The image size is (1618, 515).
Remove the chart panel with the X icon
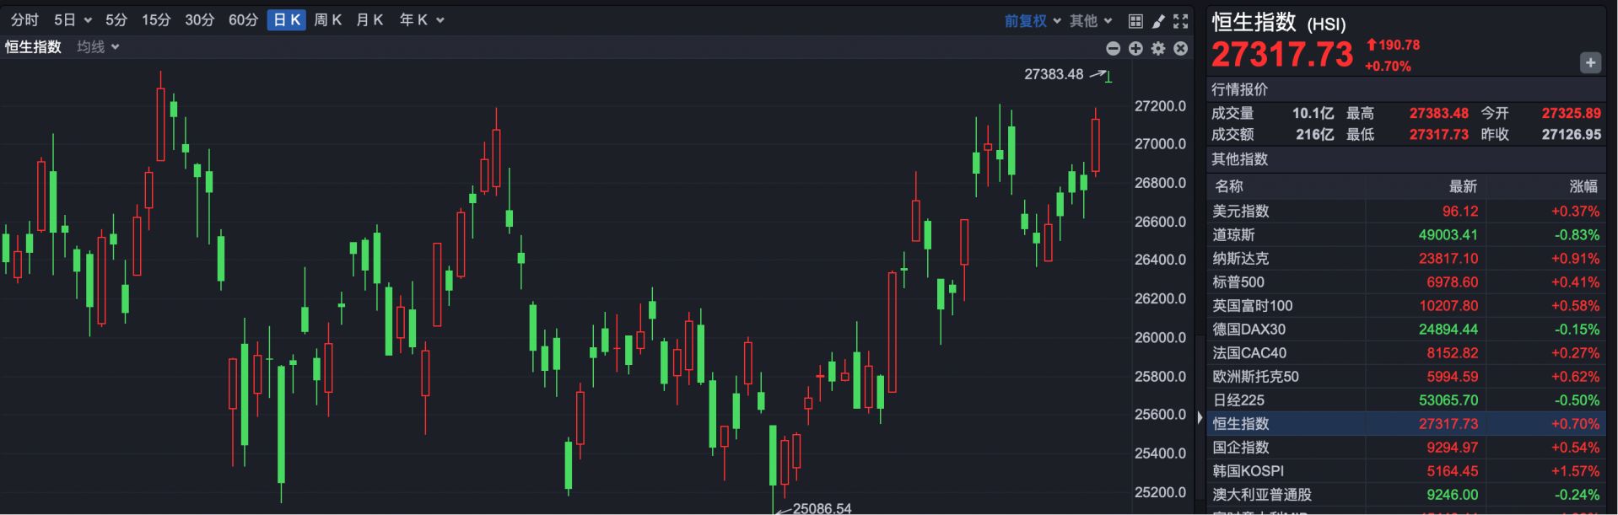tap(1181, 49)
